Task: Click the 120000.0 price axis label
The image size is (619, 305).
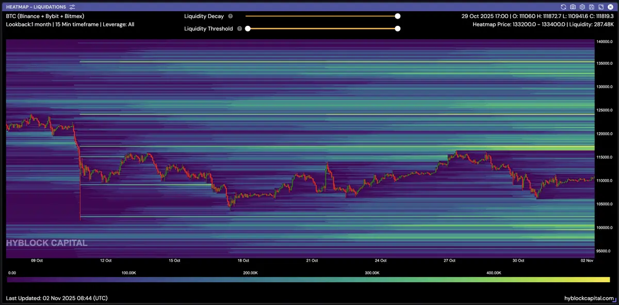Action: [x=605, y=133]
